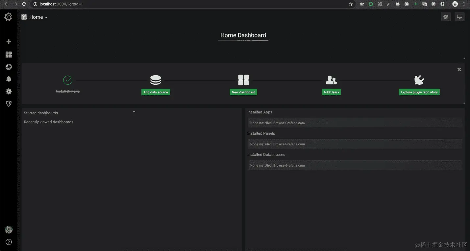Viewport: 470px width, 251px height.
Task: Open the browser's three-dot menu
Action: click(x=464, y=4)
